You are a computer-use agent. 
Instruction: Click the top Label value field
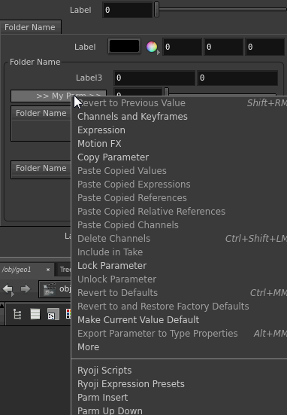coord(127,10)
